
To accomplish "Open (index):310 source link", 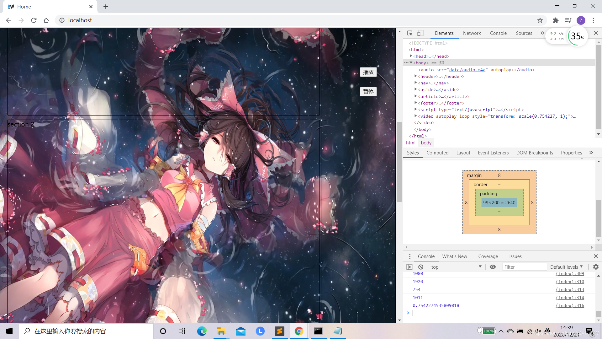I will pos(570,282).
